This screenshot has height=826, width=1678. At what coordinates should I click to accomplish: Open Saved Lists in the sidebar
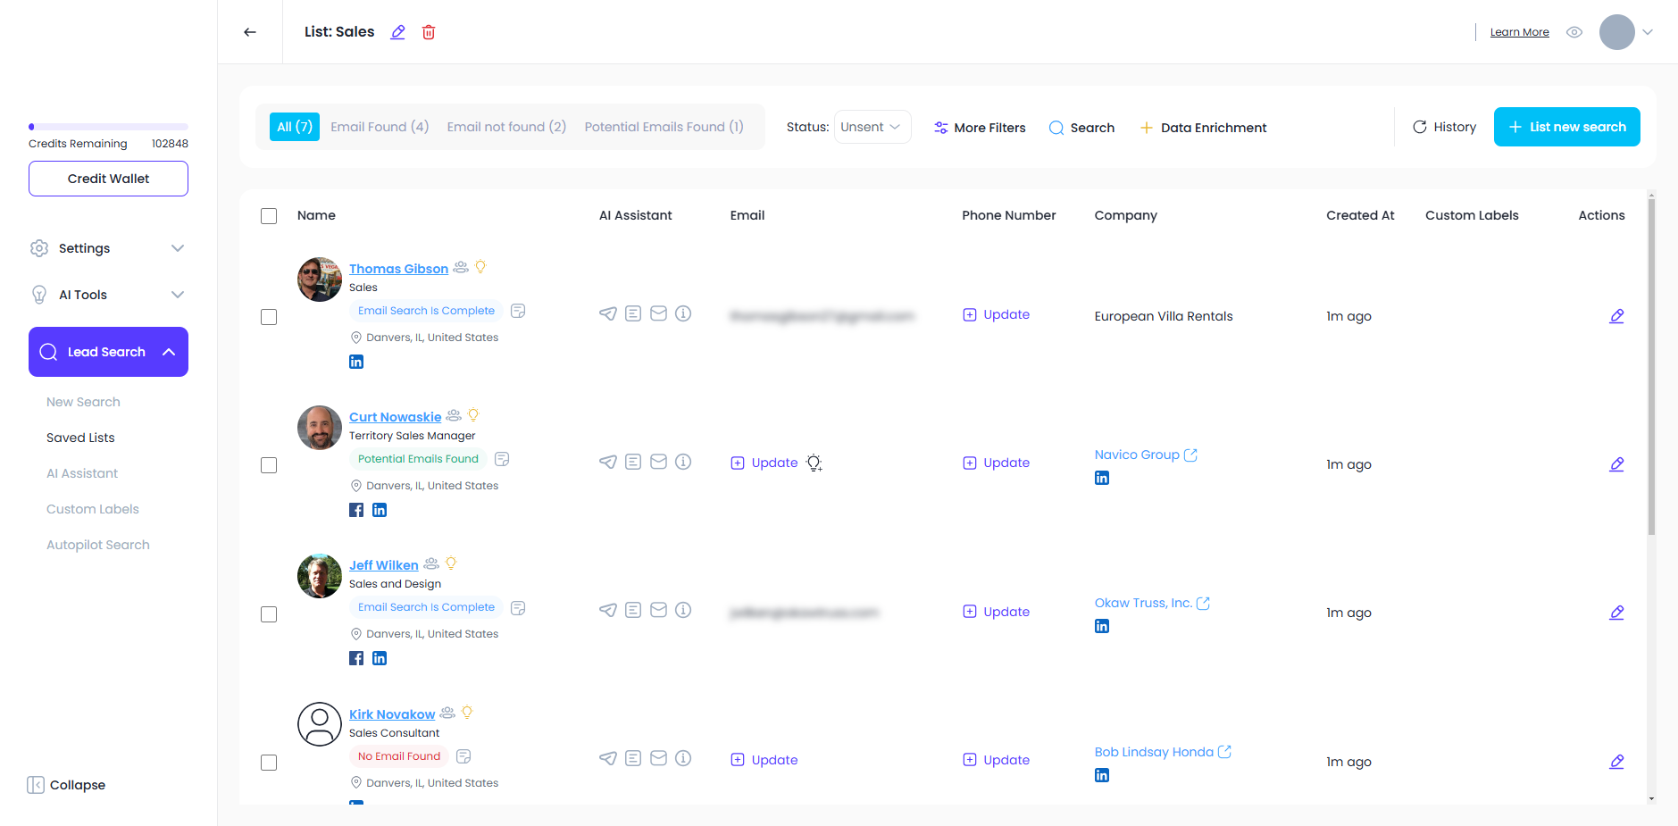coord(80,438)
